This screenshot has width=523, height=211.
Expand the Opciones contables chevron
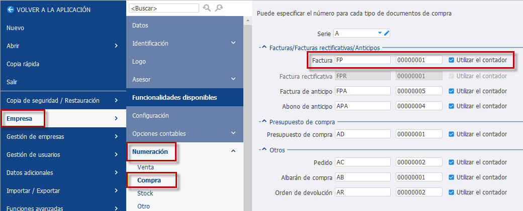(233, 133)
